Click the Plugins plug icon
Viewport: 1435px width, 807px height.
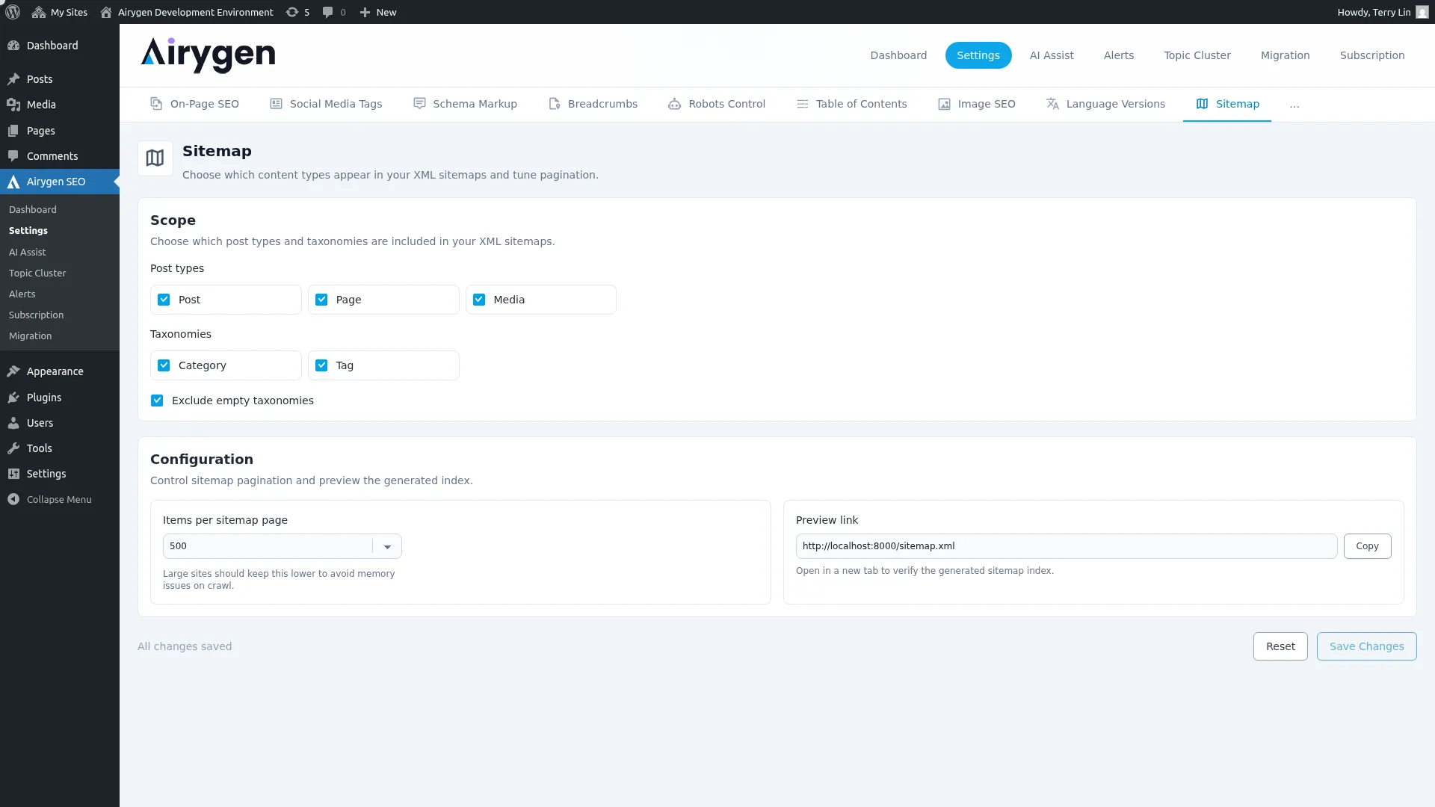coord(13,398)
